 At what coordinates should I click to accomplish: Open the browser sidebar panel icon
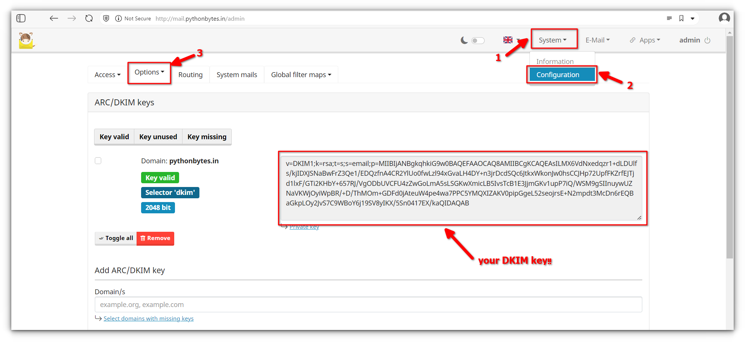(x=21, y=18)
